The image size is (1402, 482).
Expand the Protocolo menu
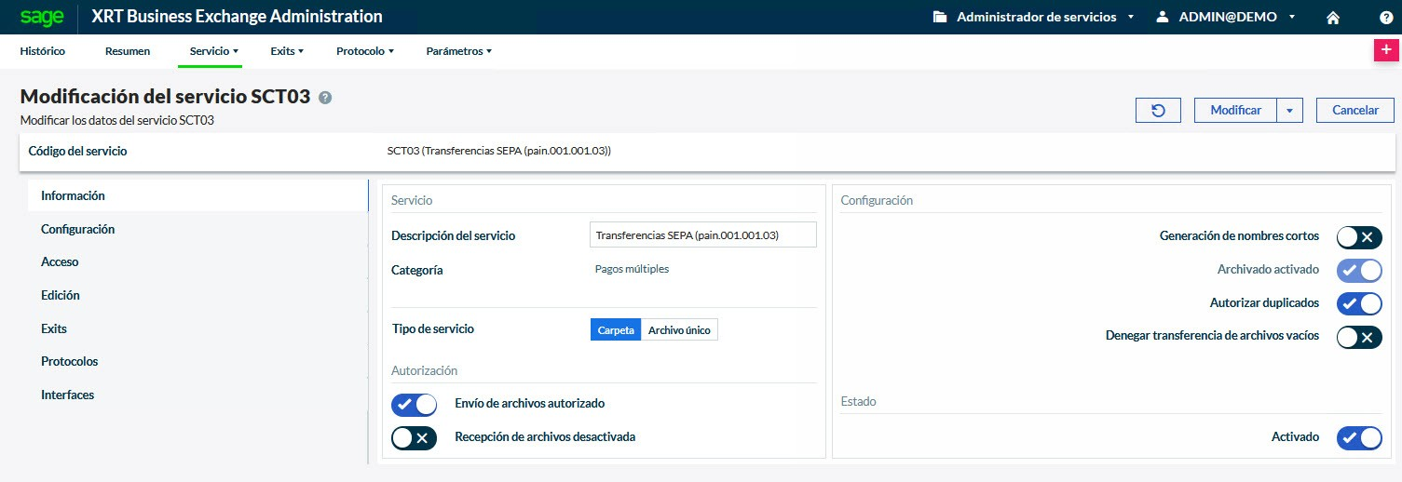364,51
